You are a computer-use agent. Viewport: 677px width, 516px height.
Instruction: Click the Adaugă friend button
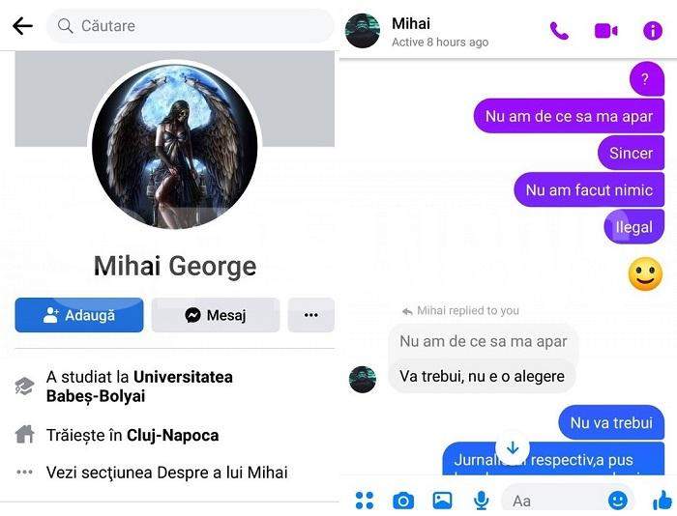[79, 315]
